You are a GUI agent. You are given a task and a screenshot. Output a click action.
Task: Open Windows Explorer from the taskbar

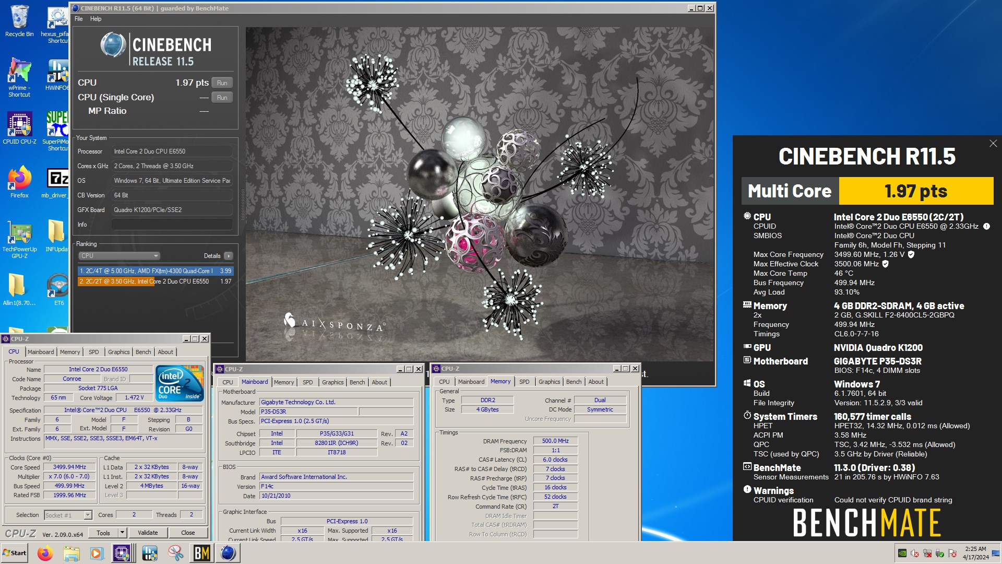pyautogui.click(x=71, y=553)
